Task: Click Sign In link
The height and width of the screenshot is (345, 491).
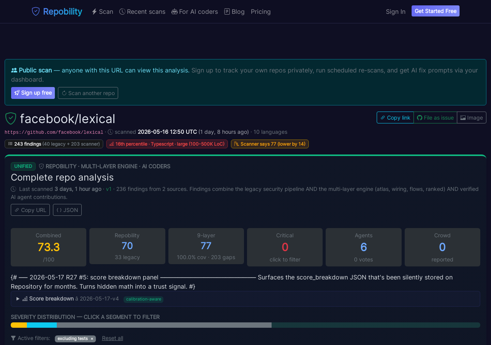Action: tap(395, 11)
